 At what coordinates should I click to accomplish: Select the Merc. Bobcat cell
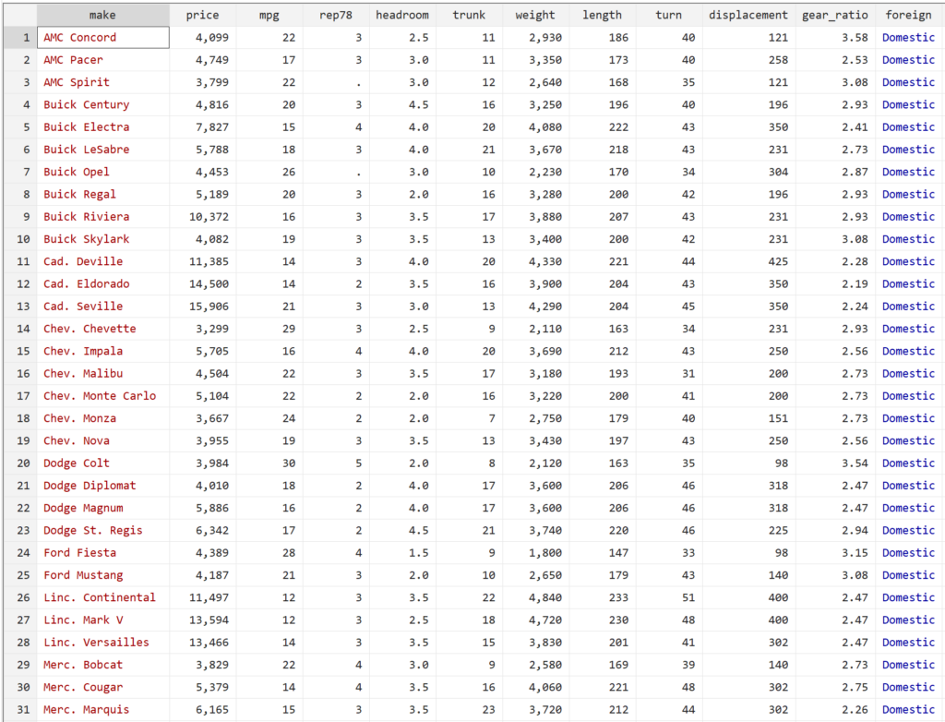pos(103,665)
